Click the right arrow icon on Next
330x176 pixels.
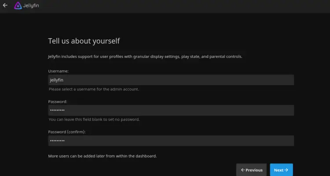point(286,170)
